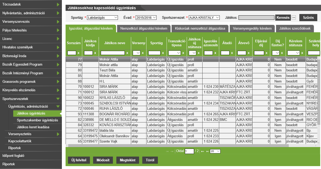Select the row for NYILAS LÁSZLÓ
Image resolution: width=321 pixels, height=169 pixels.
point(191,98)
